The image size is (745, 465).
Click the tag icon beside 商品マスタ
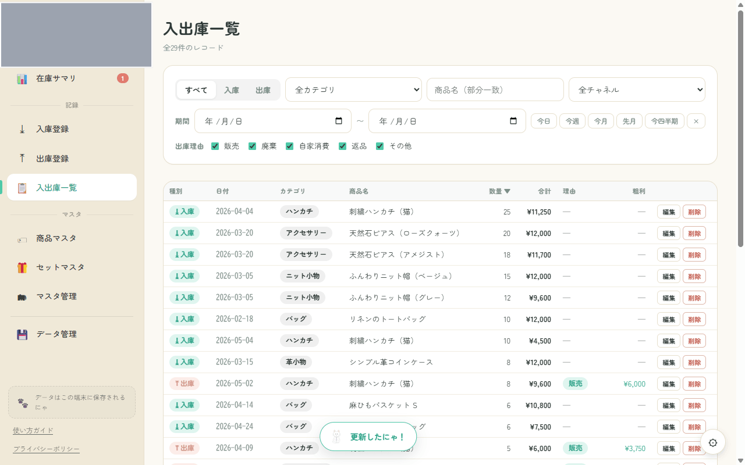22,239
